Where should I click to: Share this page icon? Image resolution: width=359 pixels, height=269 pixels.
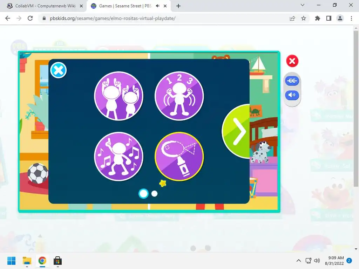click(292, 18)
